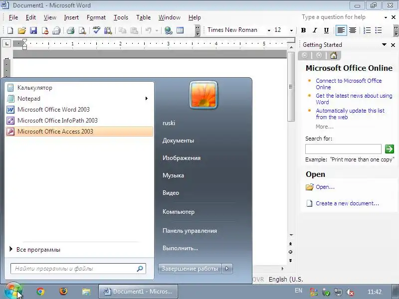This screenshot has height=299, width=399.
Task: Click the Permission icon in toolbar
Action: [x=45, y=30]
